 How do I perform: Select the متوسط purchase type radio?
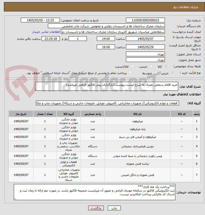(x=156, y=73)
